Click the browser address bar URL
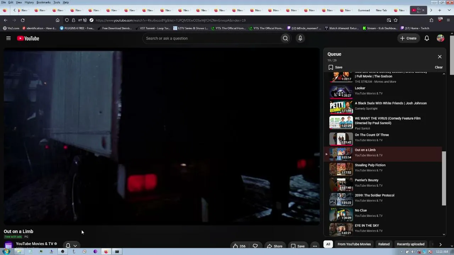 170,20
